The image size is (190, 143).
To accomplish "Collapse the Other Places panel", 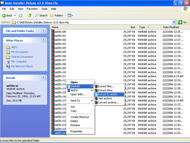I will 44,40.
